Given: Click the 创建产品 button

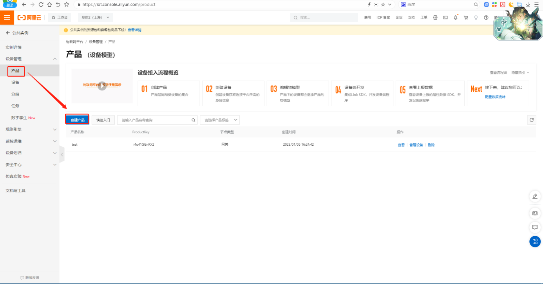Looking at the screenshot, I should tap(78, 120).
